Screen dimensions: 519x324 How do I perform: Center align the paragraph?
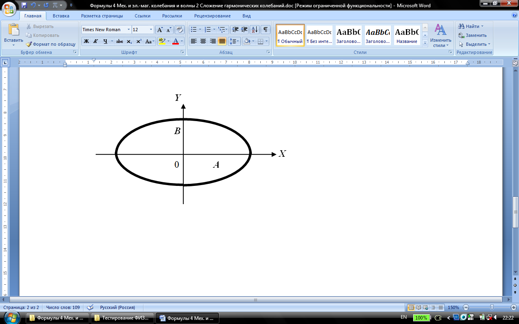(203, 41)
